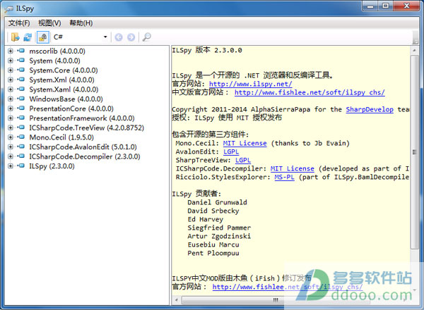Expand the System.Core node
This screenshot has height=310, width=424.
11,70
